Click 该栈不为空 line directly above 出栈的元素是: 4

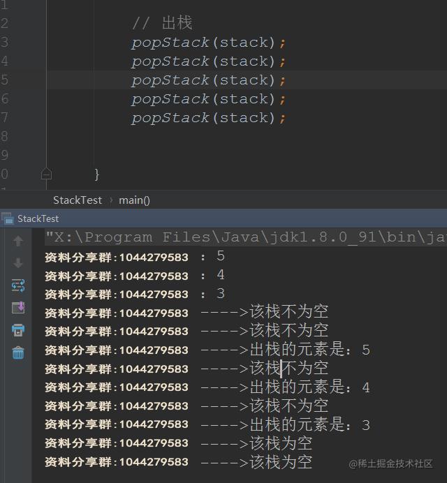point(186,369)
